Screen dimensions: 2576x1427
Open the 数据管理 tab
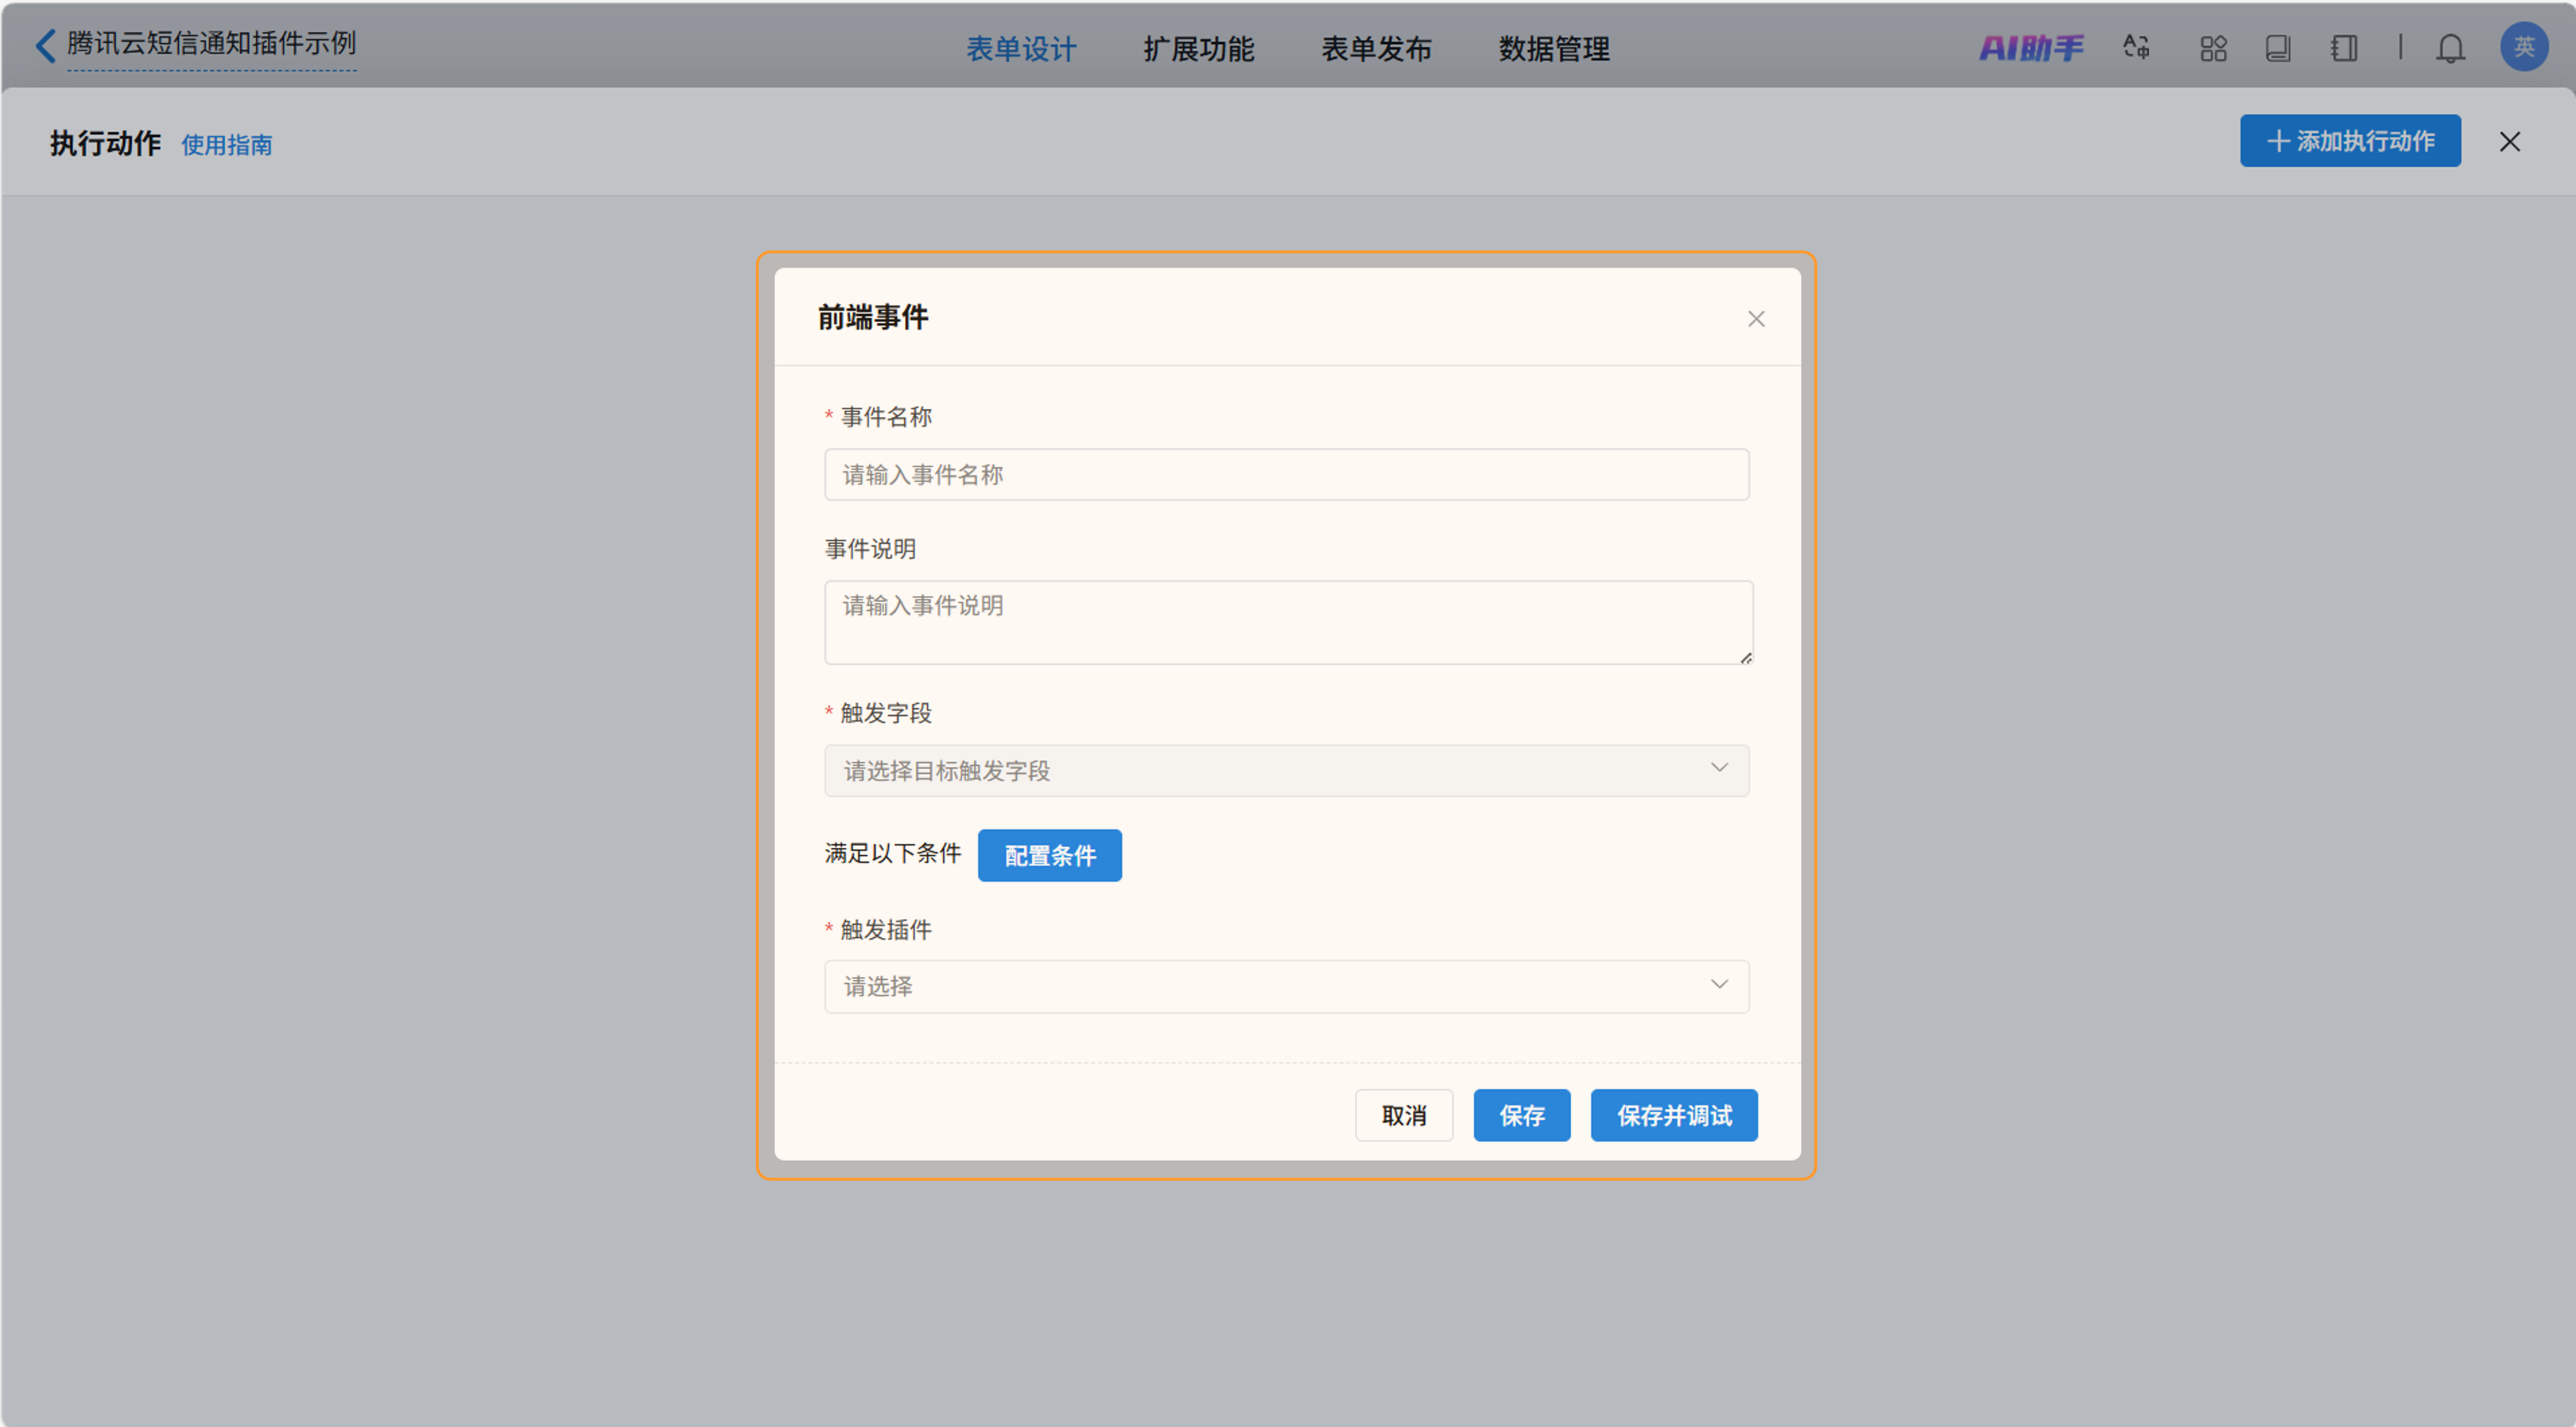pyautogui.click(x=1554, y=49)
